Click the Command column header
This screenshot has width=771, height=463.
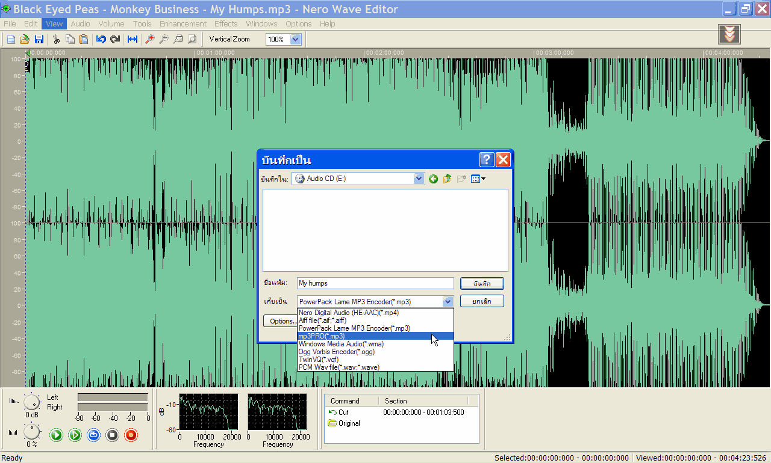352,401
